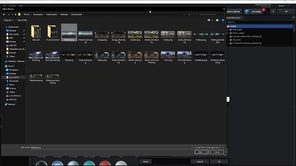Click the forward navigation arrow
This screenshot has height=166, width=296.
click(9, 14)
